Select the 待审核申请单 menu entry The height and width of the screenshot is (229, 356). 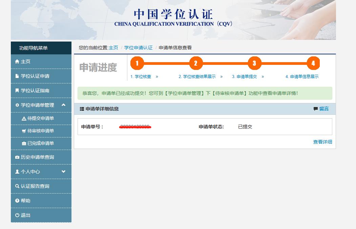coord(39,130)
